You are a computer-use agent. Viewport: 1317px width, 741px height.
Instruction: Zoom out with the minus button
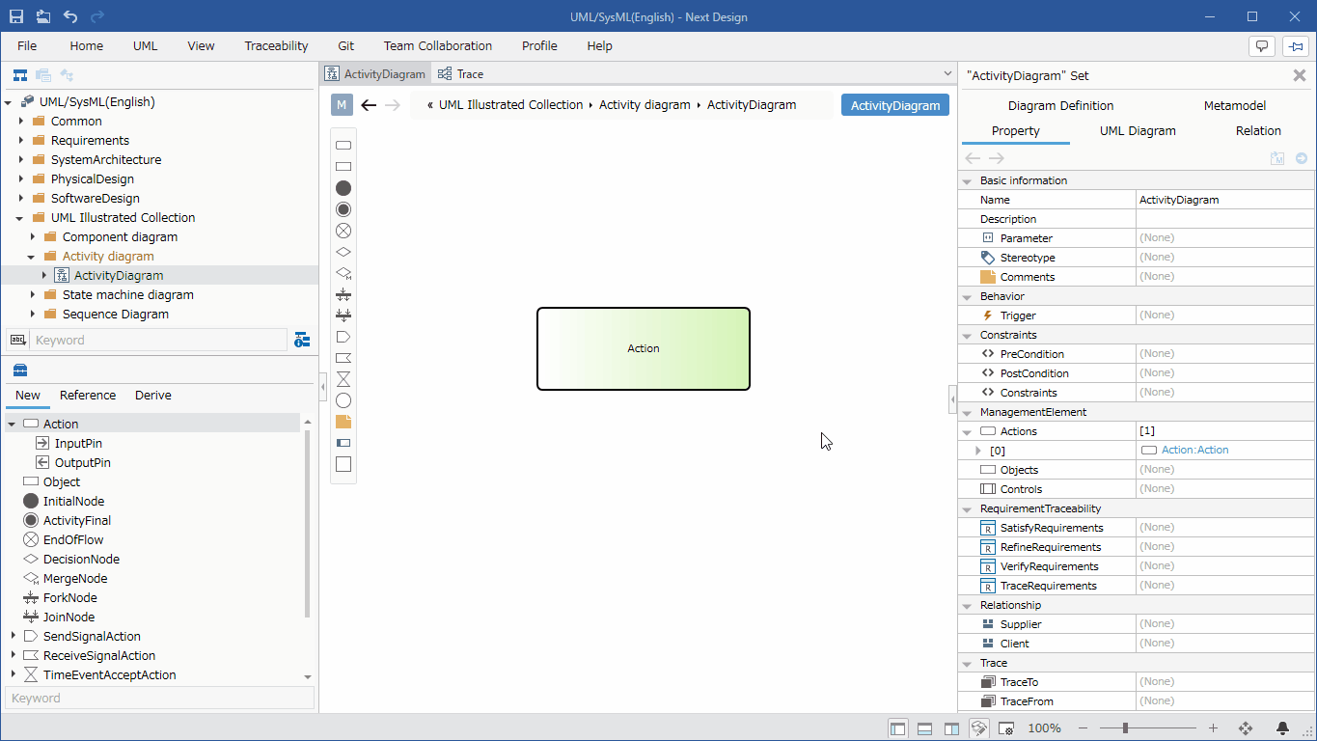[x=1084, y=728]
